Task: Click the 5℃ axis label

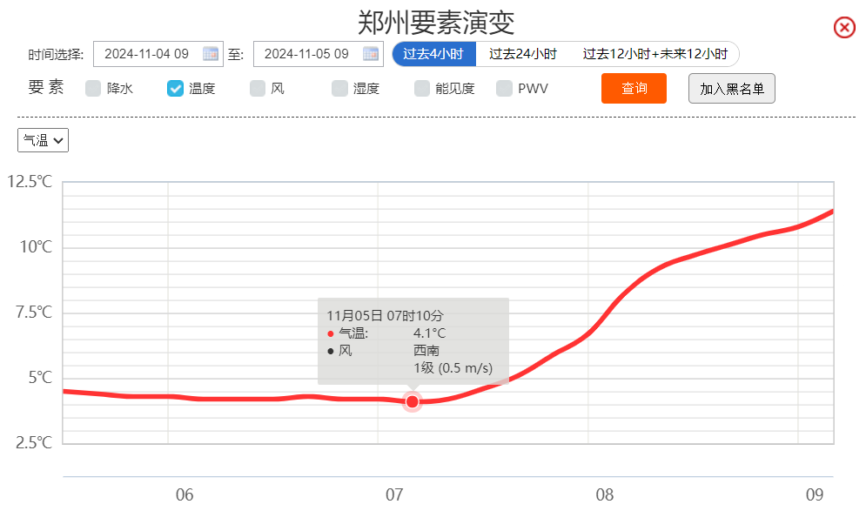Action: [40, 377]
